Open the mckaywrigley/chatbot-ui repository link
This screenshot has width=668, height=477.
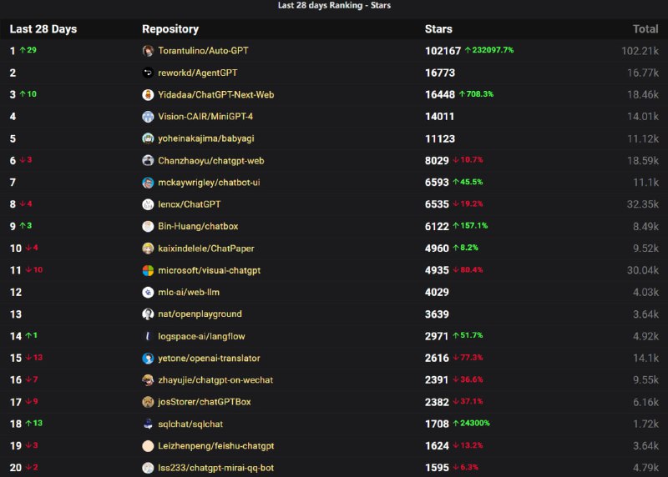[209, 183]
